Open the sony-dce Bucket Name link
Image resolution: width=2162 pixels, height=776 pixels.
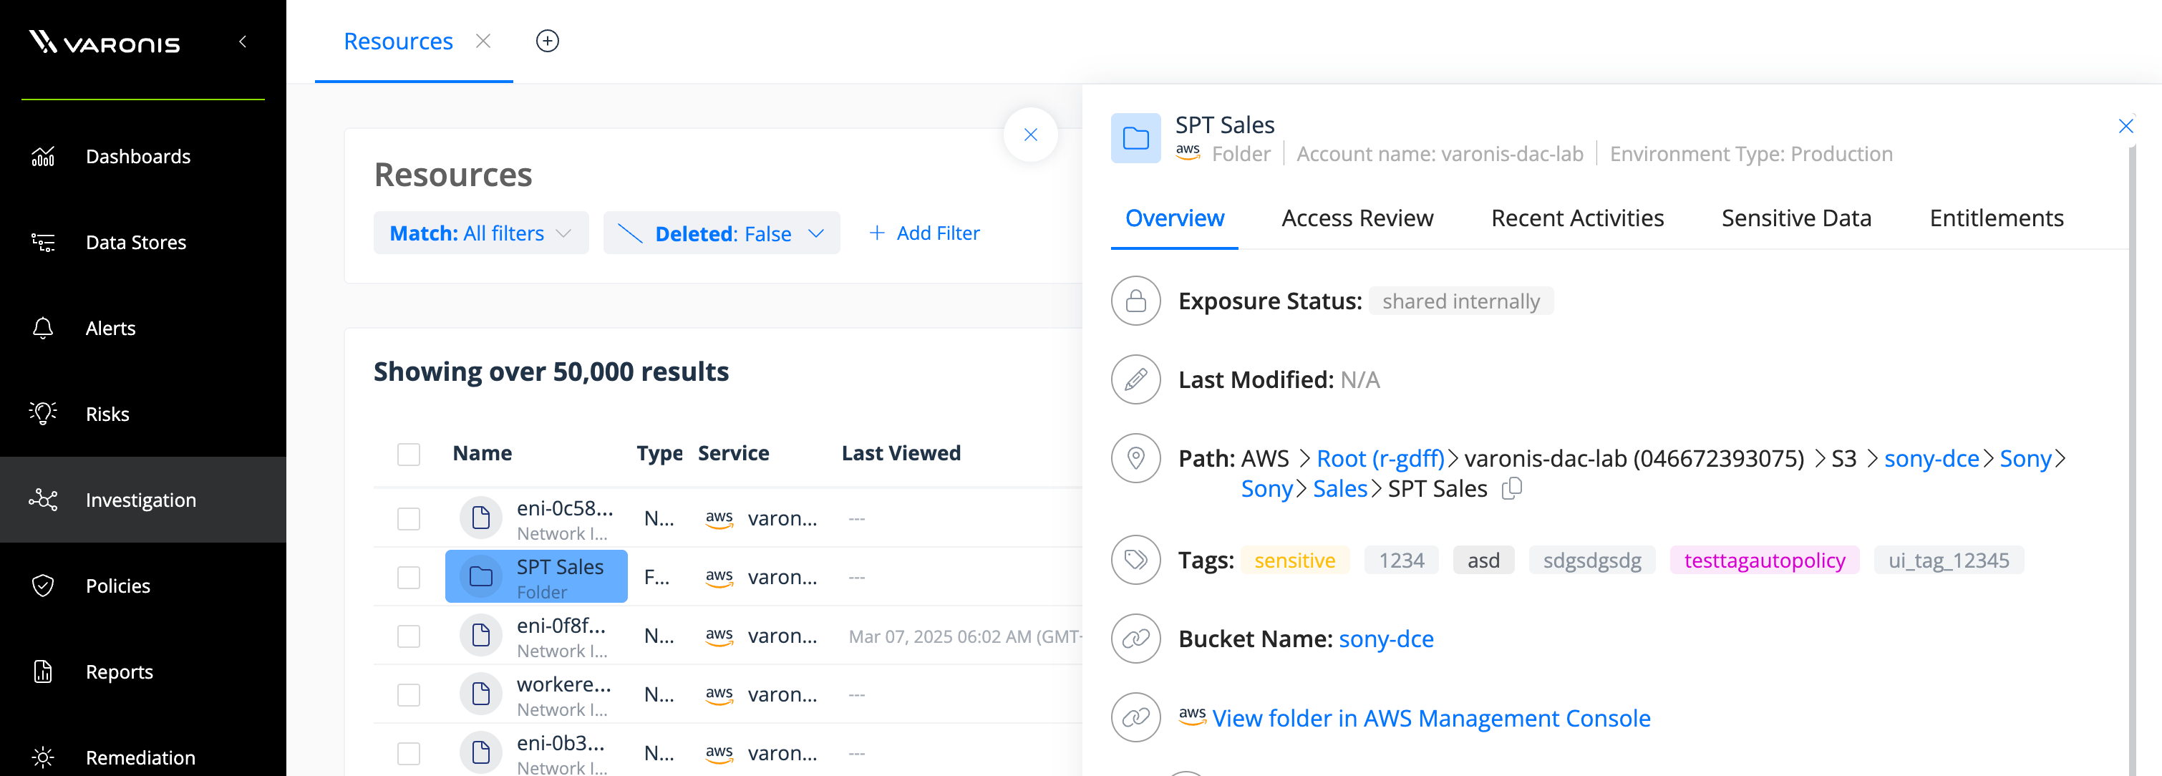(x=1386, y=639)
